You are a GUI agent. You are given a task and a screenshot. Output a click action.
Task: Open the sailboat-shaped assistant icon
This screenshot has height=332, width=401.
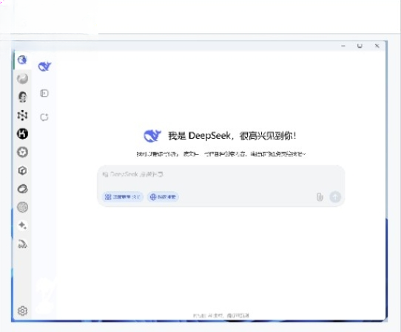(22, 244)
